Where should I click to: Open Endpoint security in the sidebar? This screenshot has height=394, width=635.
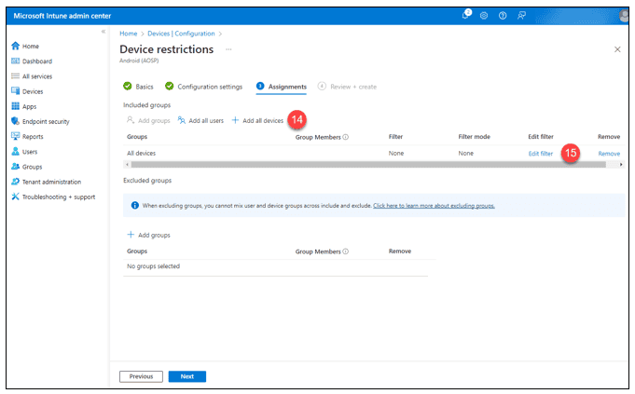pyautogui.click(x=46, y=121)
